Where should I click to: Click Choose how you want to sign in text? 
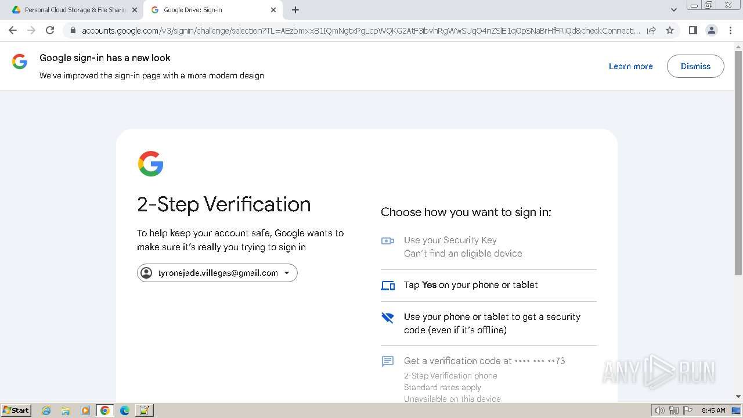click(466, 212)
